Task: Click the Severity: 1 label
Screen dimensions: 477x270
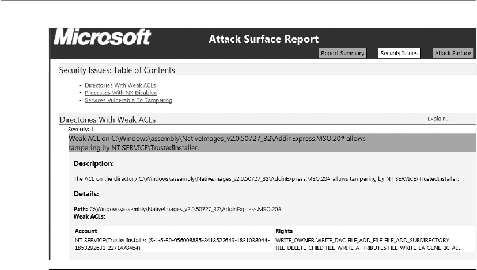Action: (81, 129)
